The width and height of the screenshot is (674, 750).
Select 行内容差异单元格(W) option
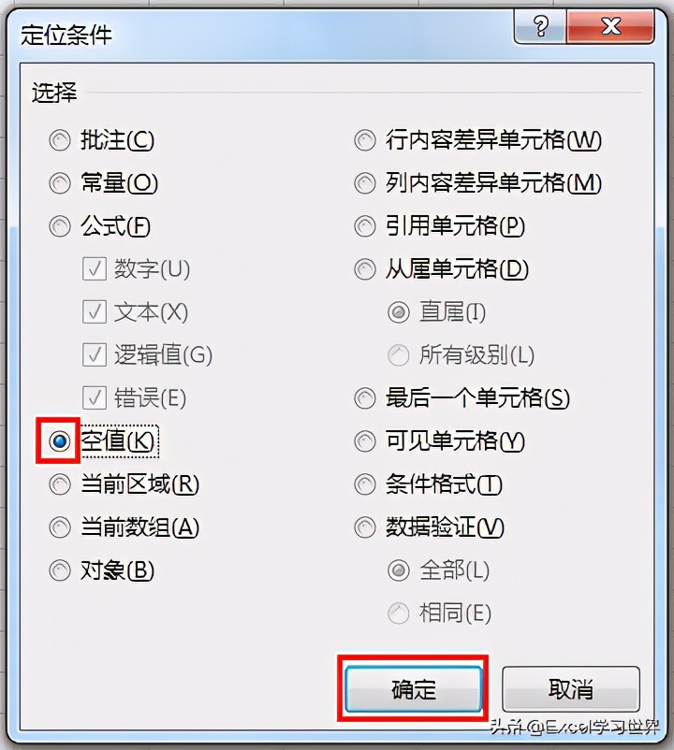pyautogui.click(x=365, y=140)
